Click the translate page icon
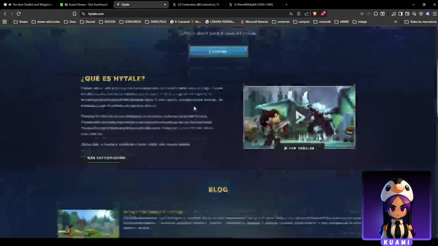The width and height of the screenshot is (438, 246). point(291,14)
